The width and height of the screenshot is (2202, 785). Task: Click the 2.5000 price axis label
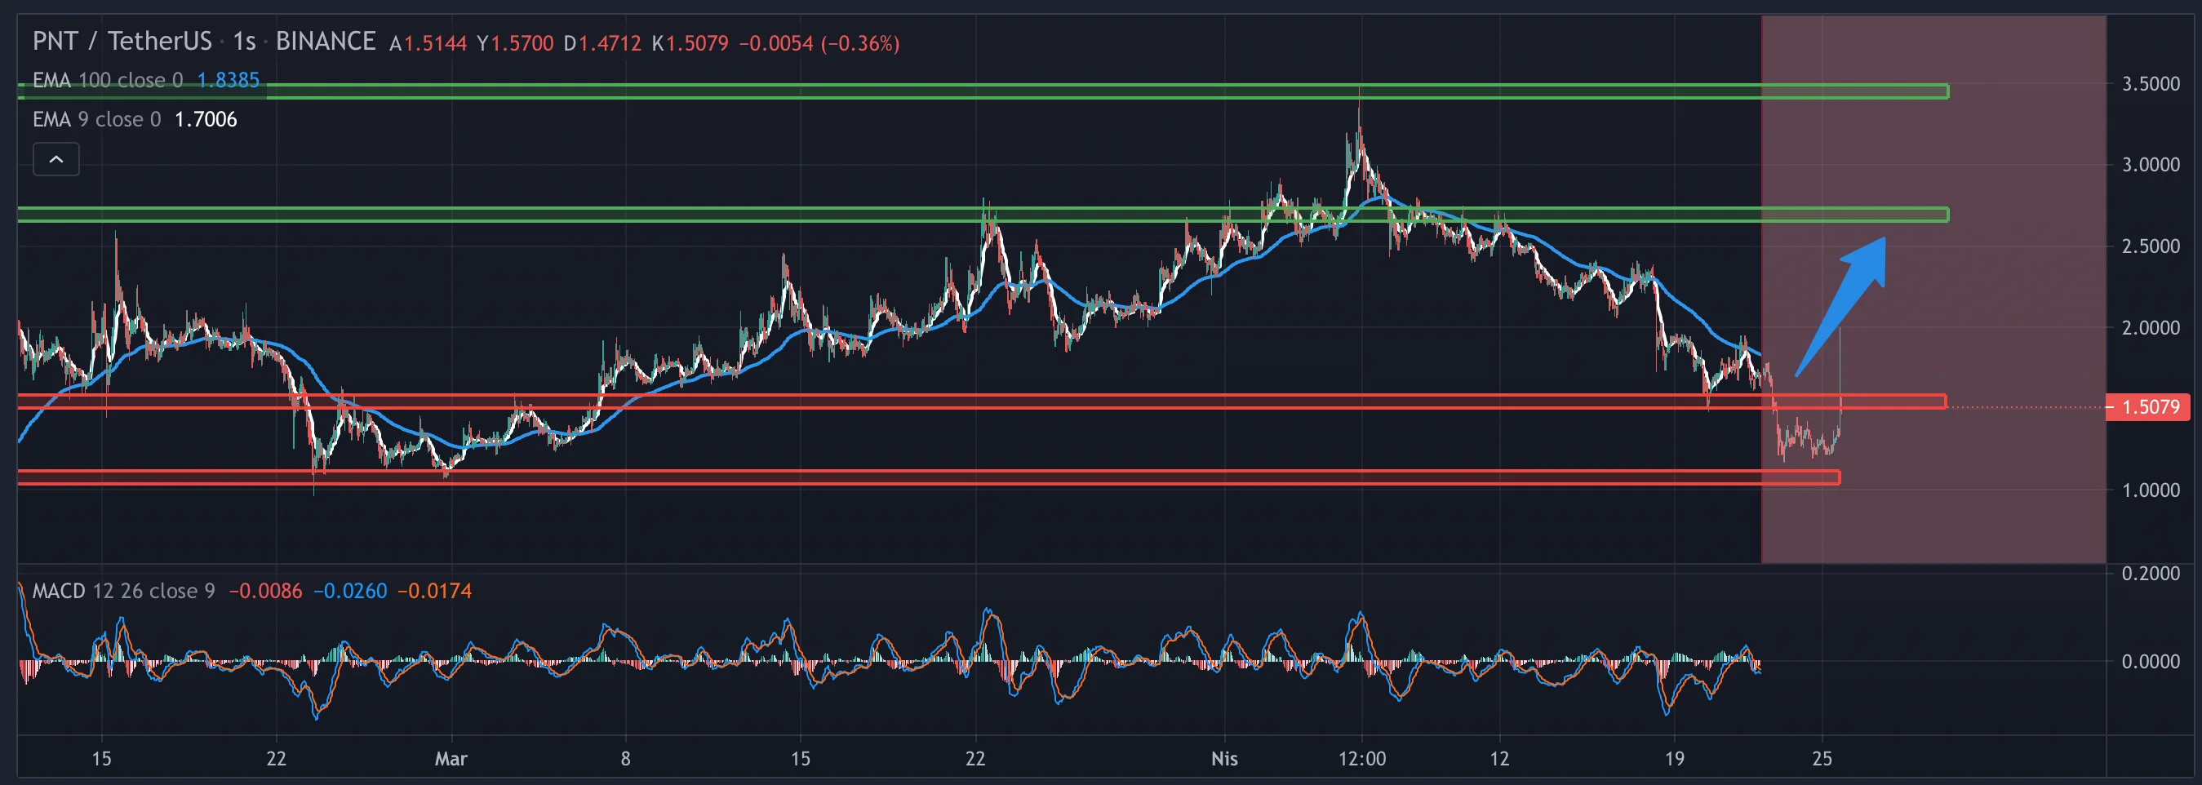point(2151,246)
